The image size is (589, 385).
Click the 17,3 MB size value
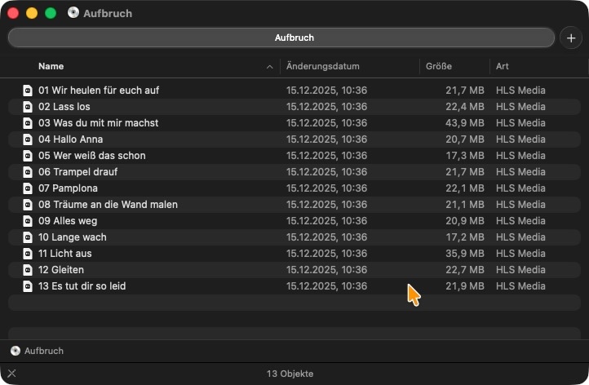click(465, 156)
